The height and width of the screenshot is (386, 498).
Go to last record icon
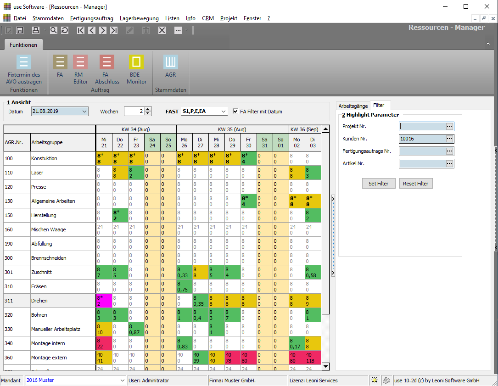point(114,30)
